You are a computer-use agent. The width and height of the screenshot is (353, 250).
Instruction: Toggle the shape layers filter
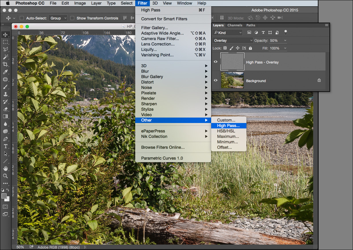(x=270, y=33)
